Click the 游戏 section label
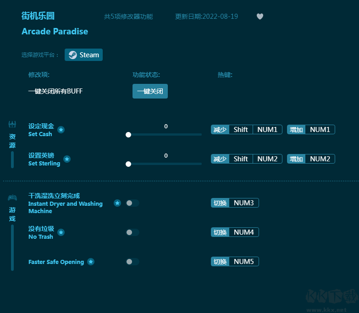The image size is (359, 313). point(12,214)
